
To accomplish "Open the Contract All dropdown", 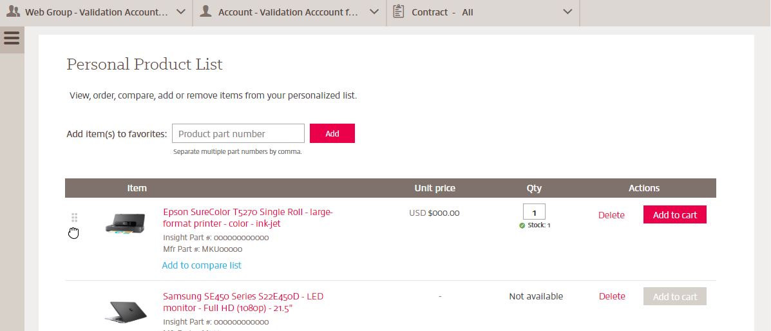I will tap(567, 12).
